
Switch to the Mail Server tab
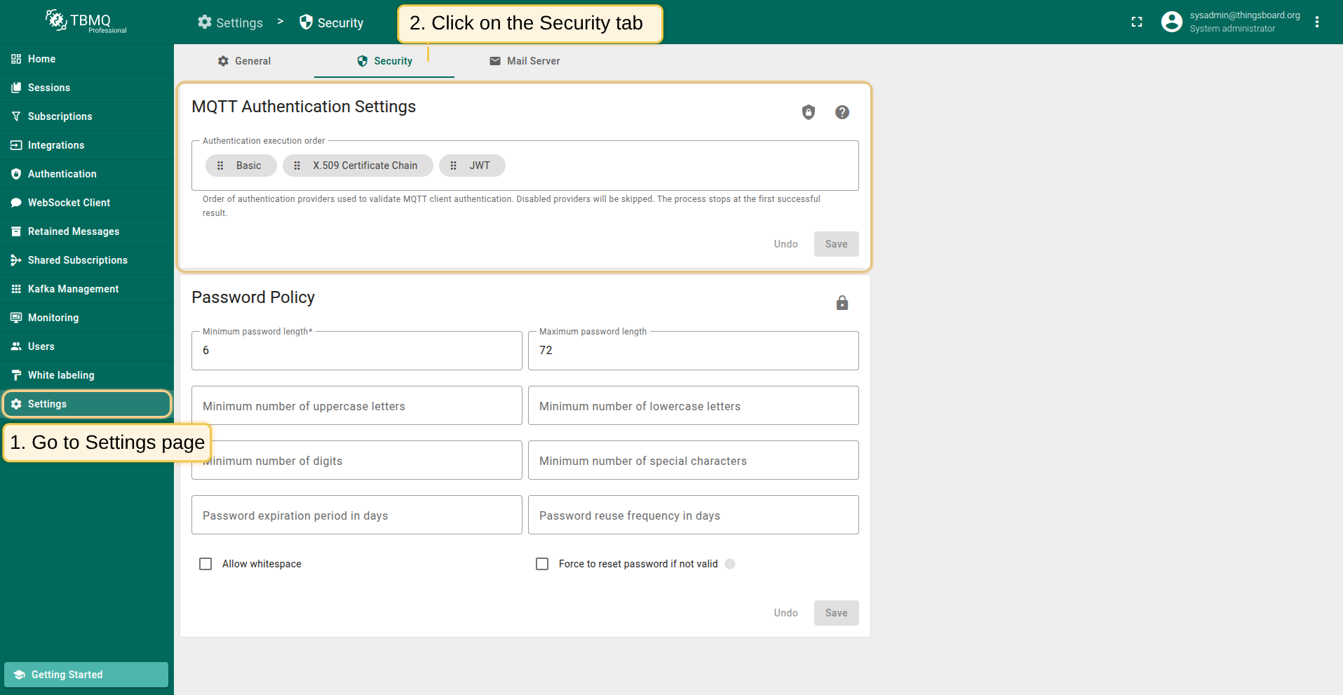pos(525,61)
